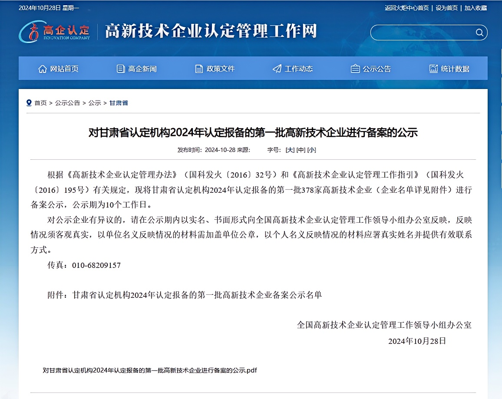
Task: Click inside the search input field
Action: point(421,33)
